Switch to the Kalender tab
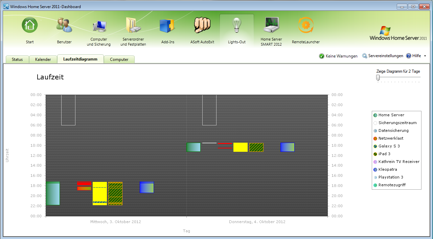 [43, 59]
